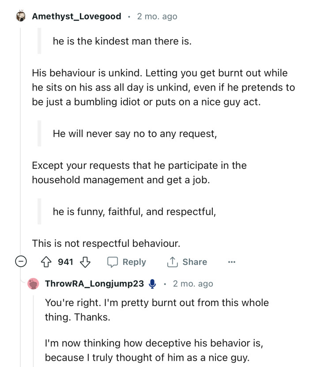Open ThrowRA_Longjump23's avatar
The image size is (309, 367).
coord(34,284)
